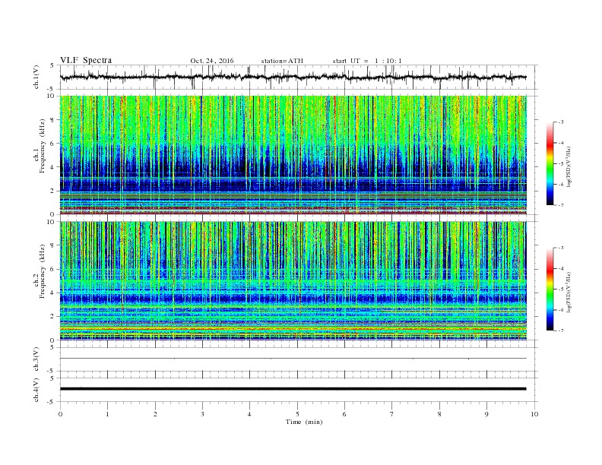Click the "8" tick on the time axis
Viewport: 602px width, 465px height.
click(x=439, y=414)
